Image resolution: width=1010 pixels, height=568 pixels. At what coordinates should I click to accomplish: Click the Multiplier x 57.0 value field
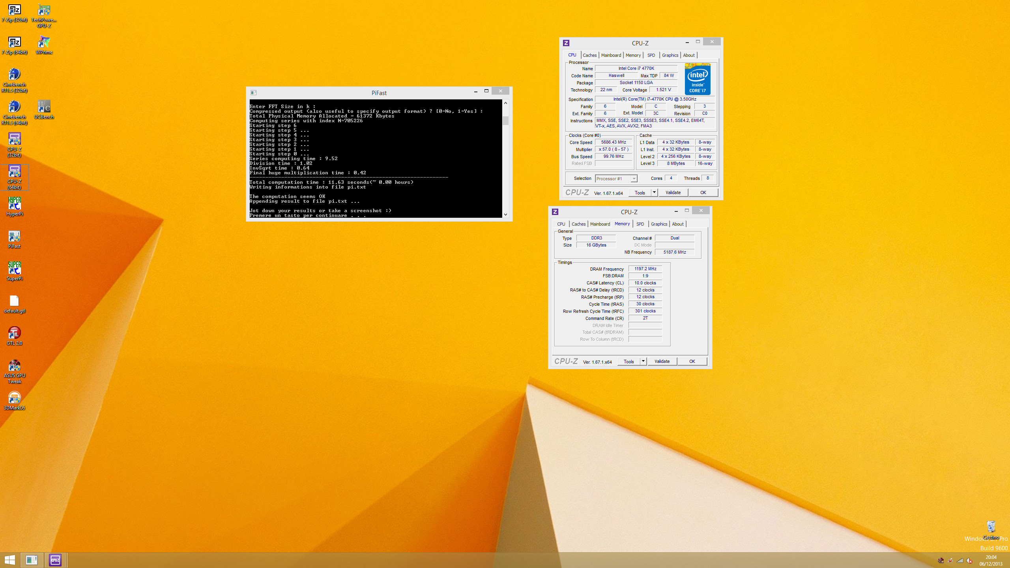coord(613,149)
